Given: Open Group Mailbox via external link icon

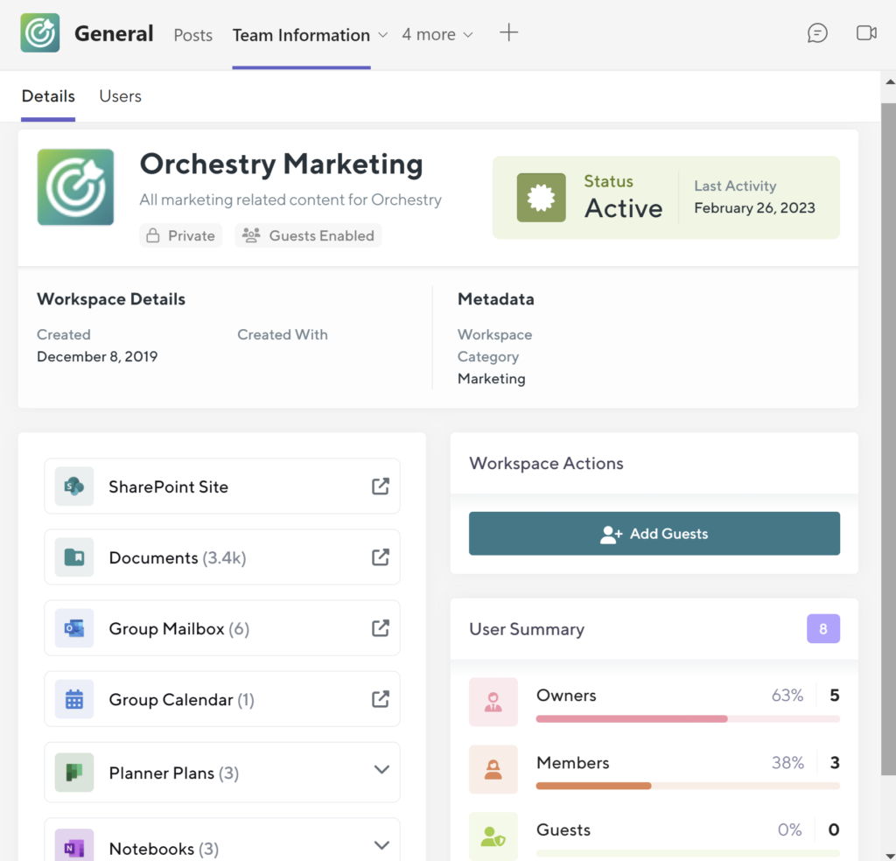Looking at the screenshot, I should pyautogui.click(x=381, y=628).
